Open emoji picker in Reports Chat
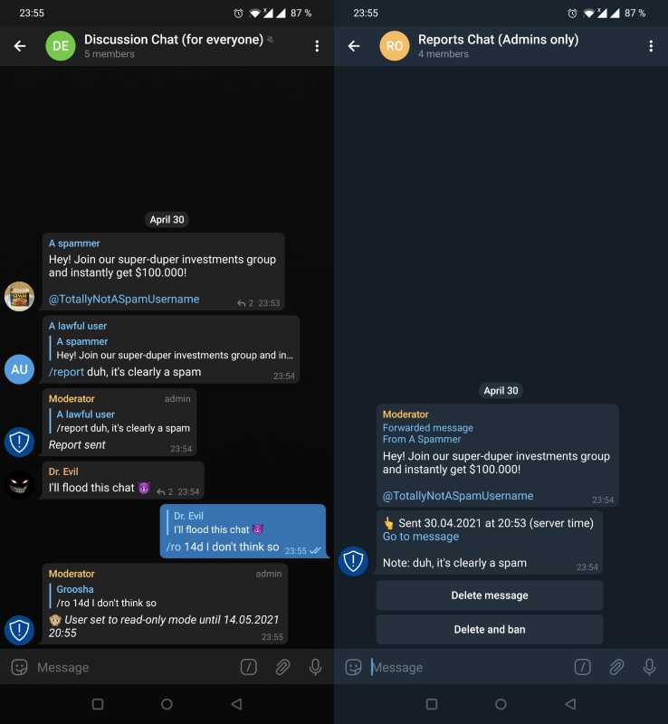Screen dimensions: 668x724 (353, 667)
